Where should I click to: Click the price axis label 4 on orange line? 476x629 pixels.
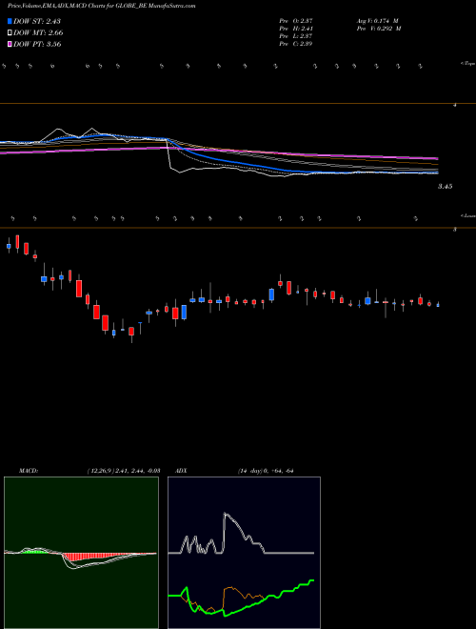click(455, 105)
